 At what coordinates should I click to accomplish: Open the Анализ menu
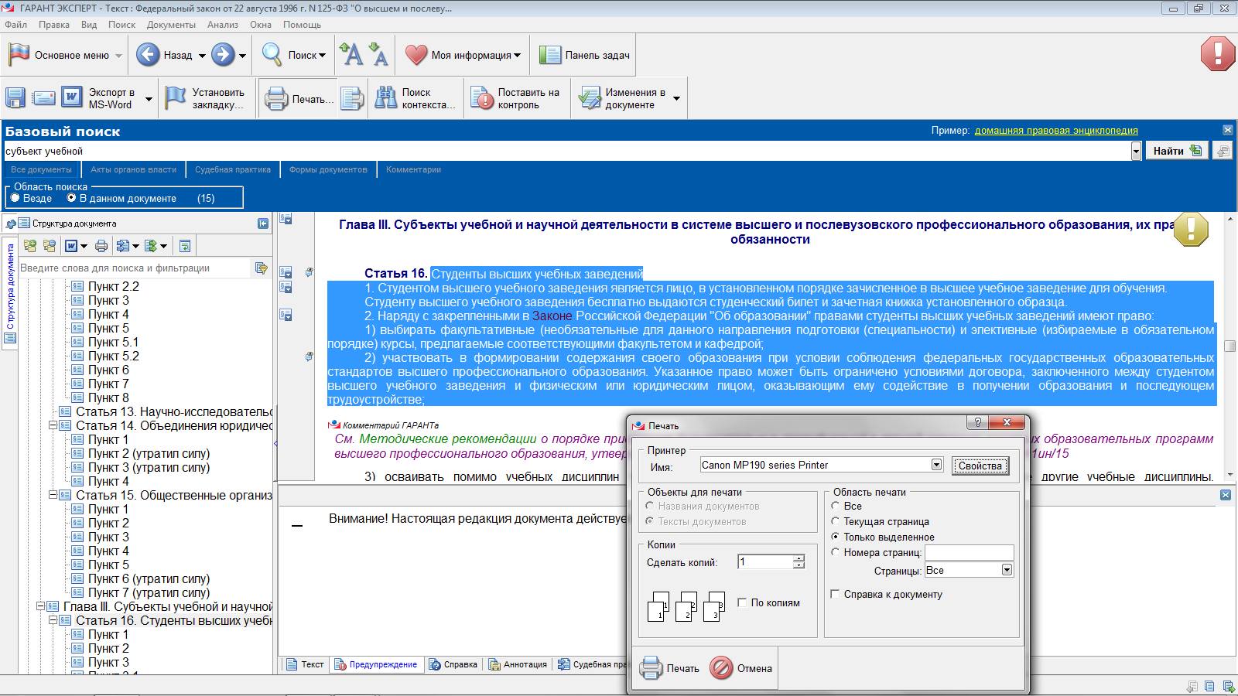pos(223,25)
